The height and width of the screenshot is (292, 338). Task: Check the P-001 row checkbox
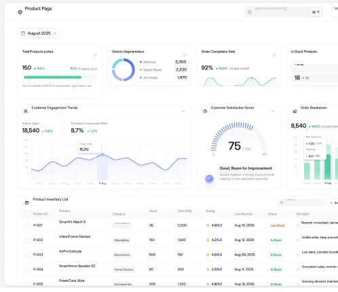coord(28,225)
